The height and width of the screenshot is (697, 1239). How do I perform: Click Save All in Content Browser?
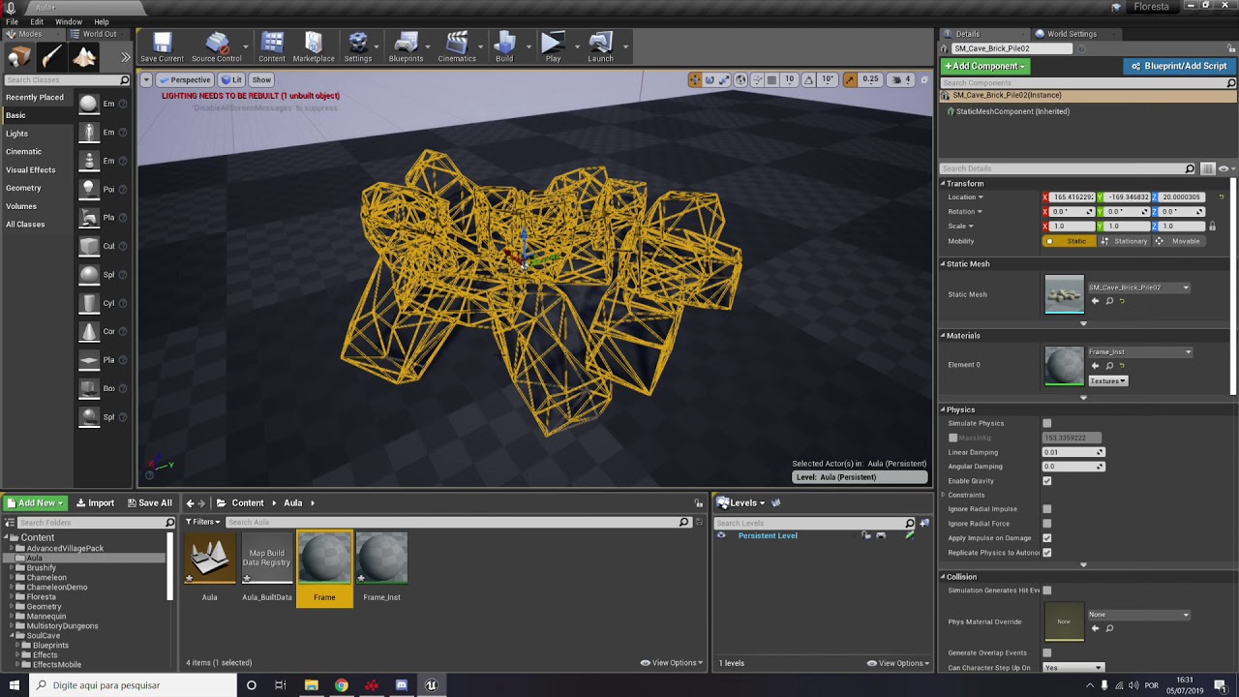(148, 502)
